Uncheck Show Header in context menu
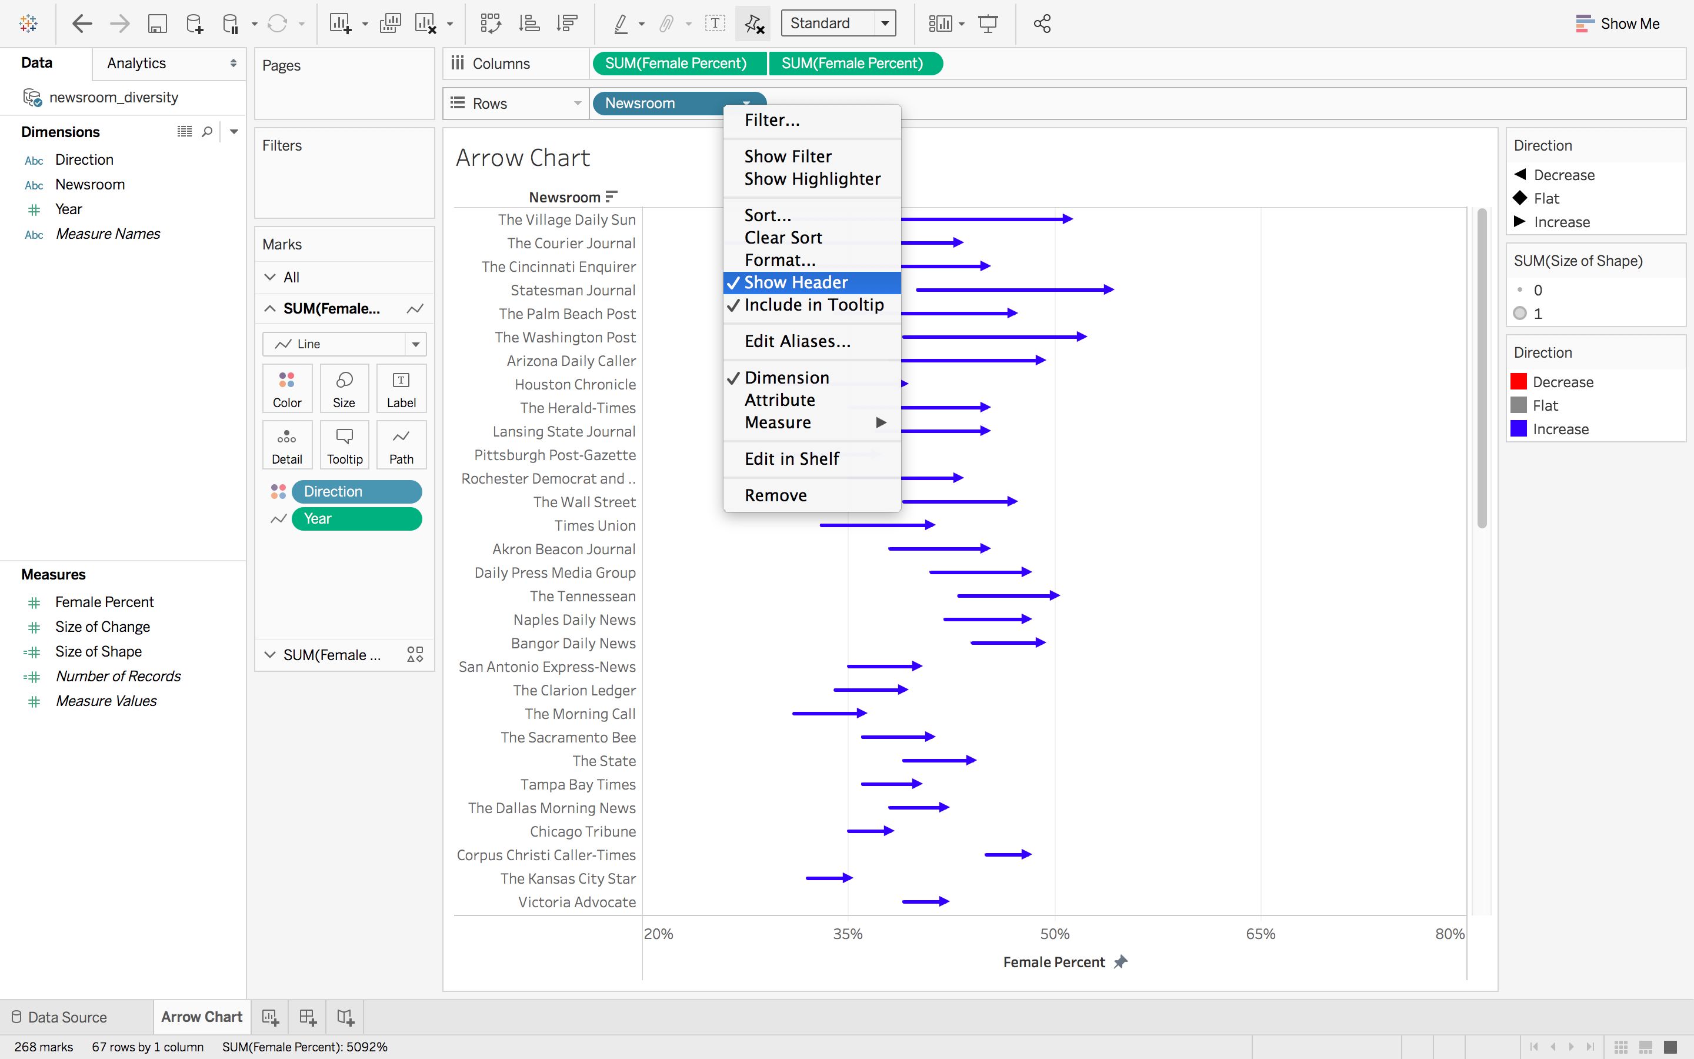1694x1059 pixels. click(x=795, y=282)
